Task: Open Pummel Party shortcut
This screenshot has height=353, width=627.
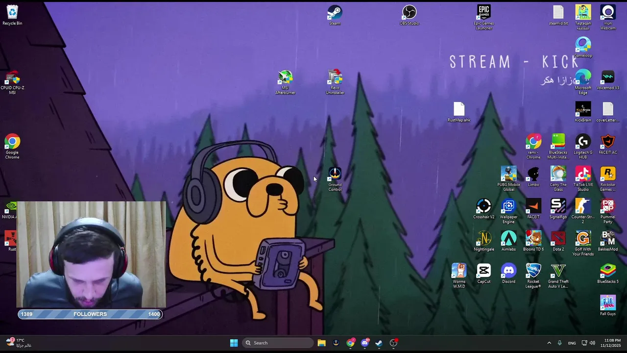Action: coord(608,211)
